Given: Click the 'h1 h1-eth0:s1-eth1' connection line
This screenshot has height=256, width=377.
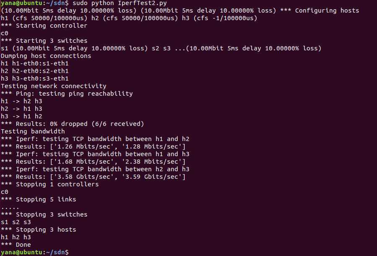Looking at the screenshot, I should pyautogui.click(x=35, y=63).
